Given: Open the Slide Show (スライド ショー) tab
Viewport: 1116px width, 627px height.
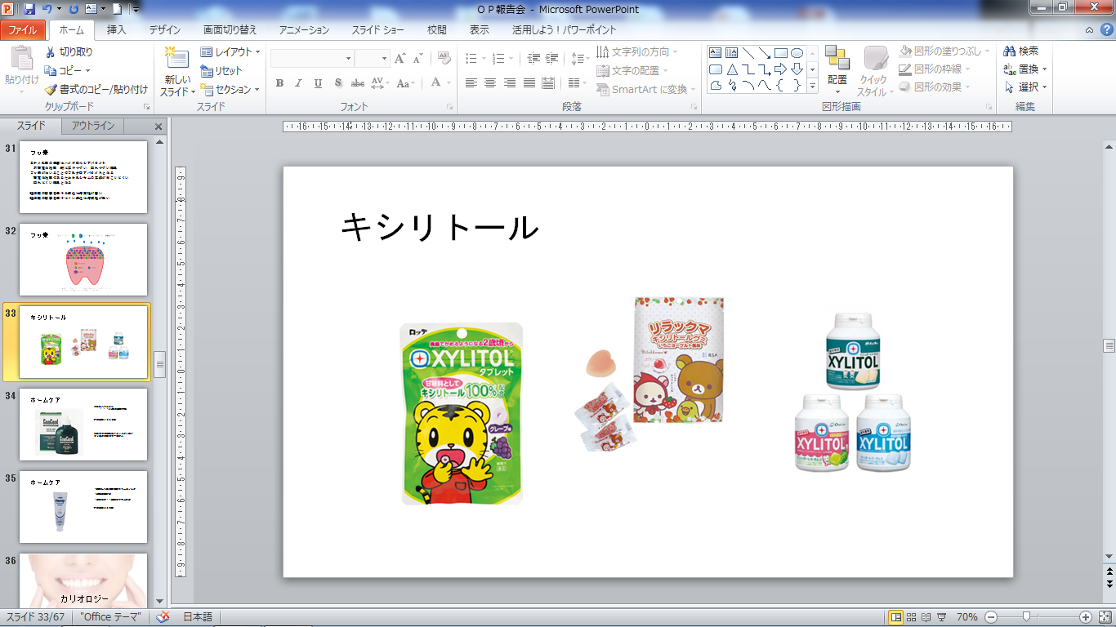Looking at the screenshot, I should click(x=378, y=30).
